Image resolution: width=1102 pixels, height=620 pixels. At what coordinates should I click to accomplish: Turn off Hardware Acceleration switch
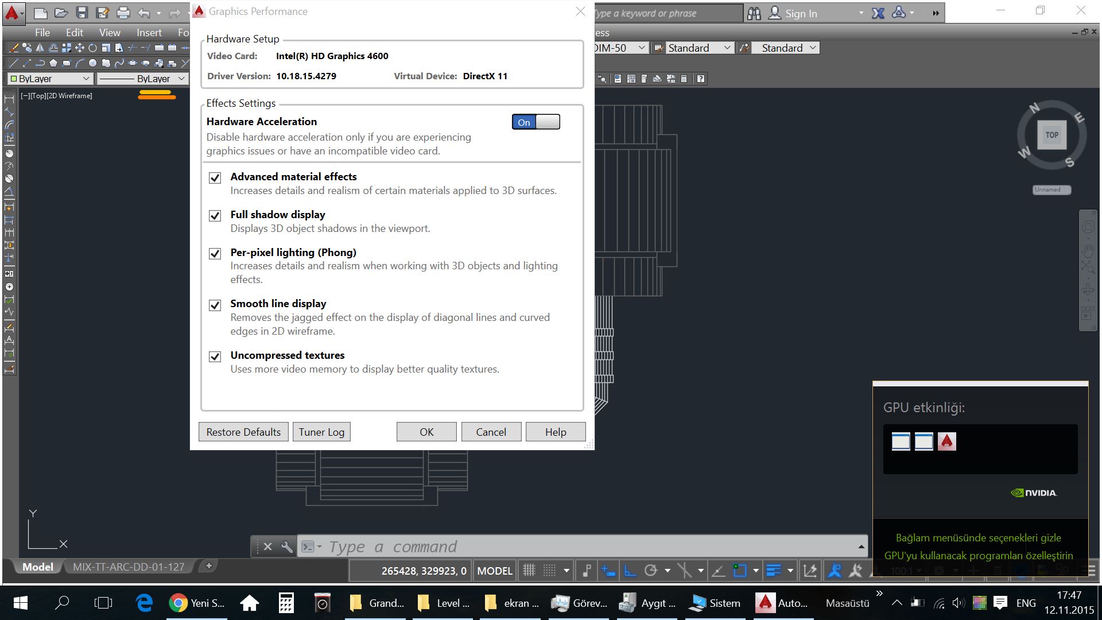point(536,122)
